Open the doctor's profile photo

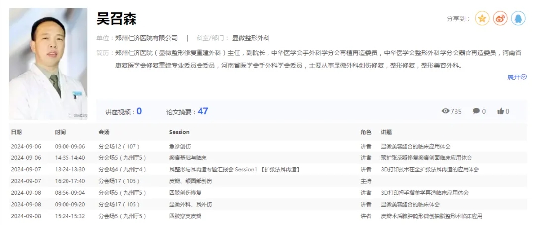click(x=48, y=64)
